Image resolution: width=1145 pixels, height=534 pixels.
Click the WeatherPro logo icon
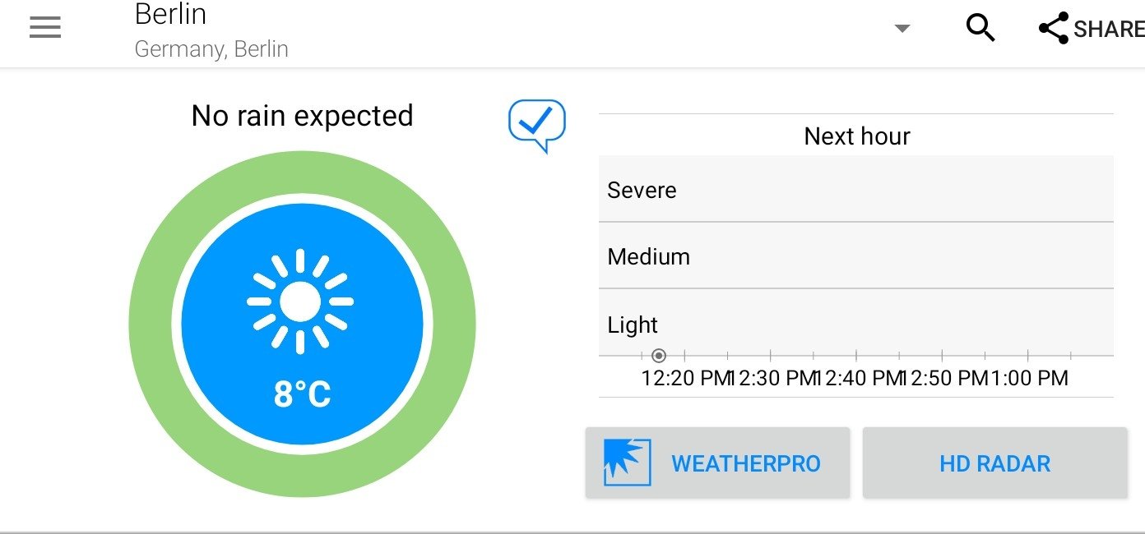point(627,462)
